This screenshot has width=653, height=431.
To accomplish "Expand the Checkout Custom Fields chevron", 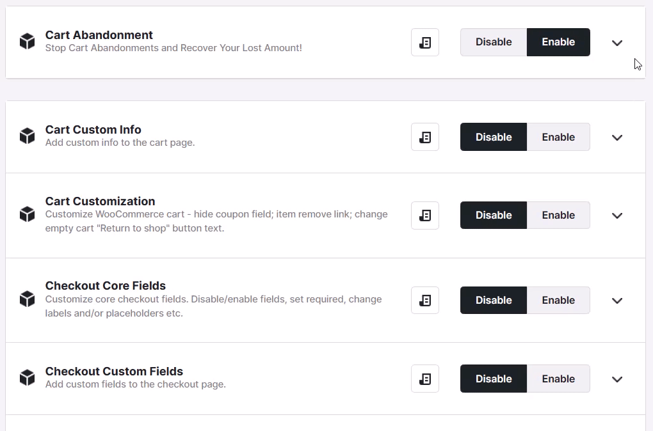I will point(617,379).
